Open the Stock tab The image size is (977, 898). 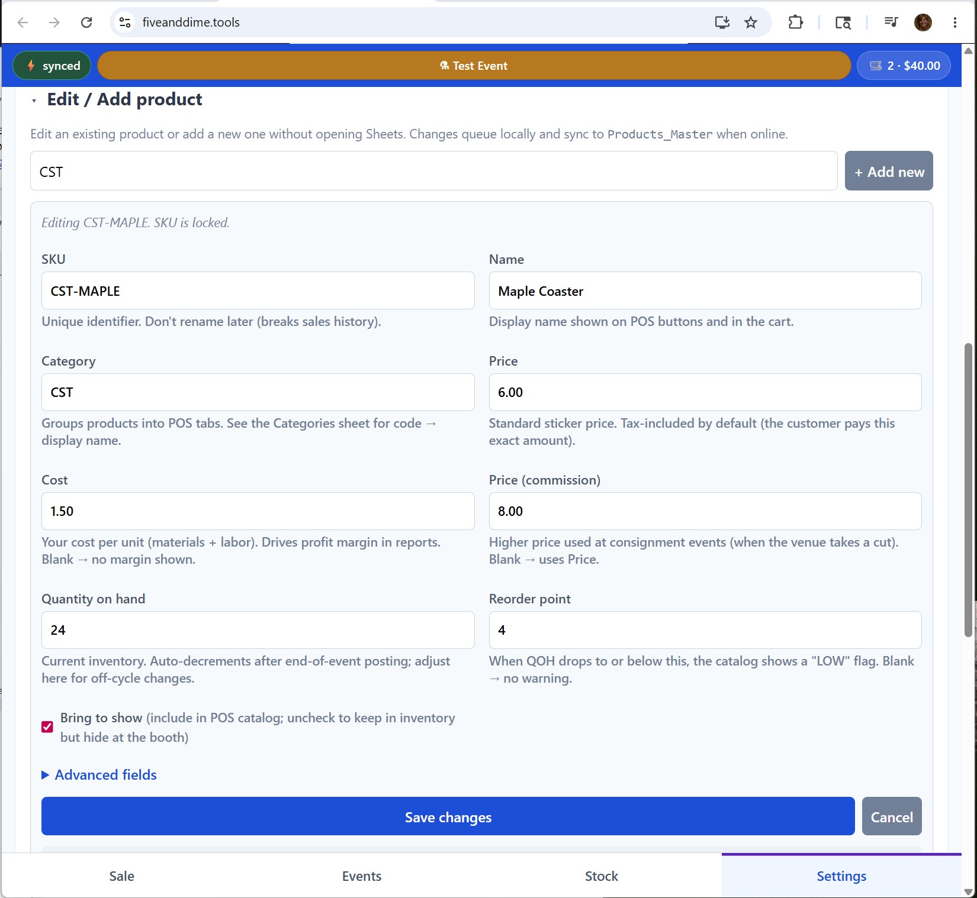[602, 876]
